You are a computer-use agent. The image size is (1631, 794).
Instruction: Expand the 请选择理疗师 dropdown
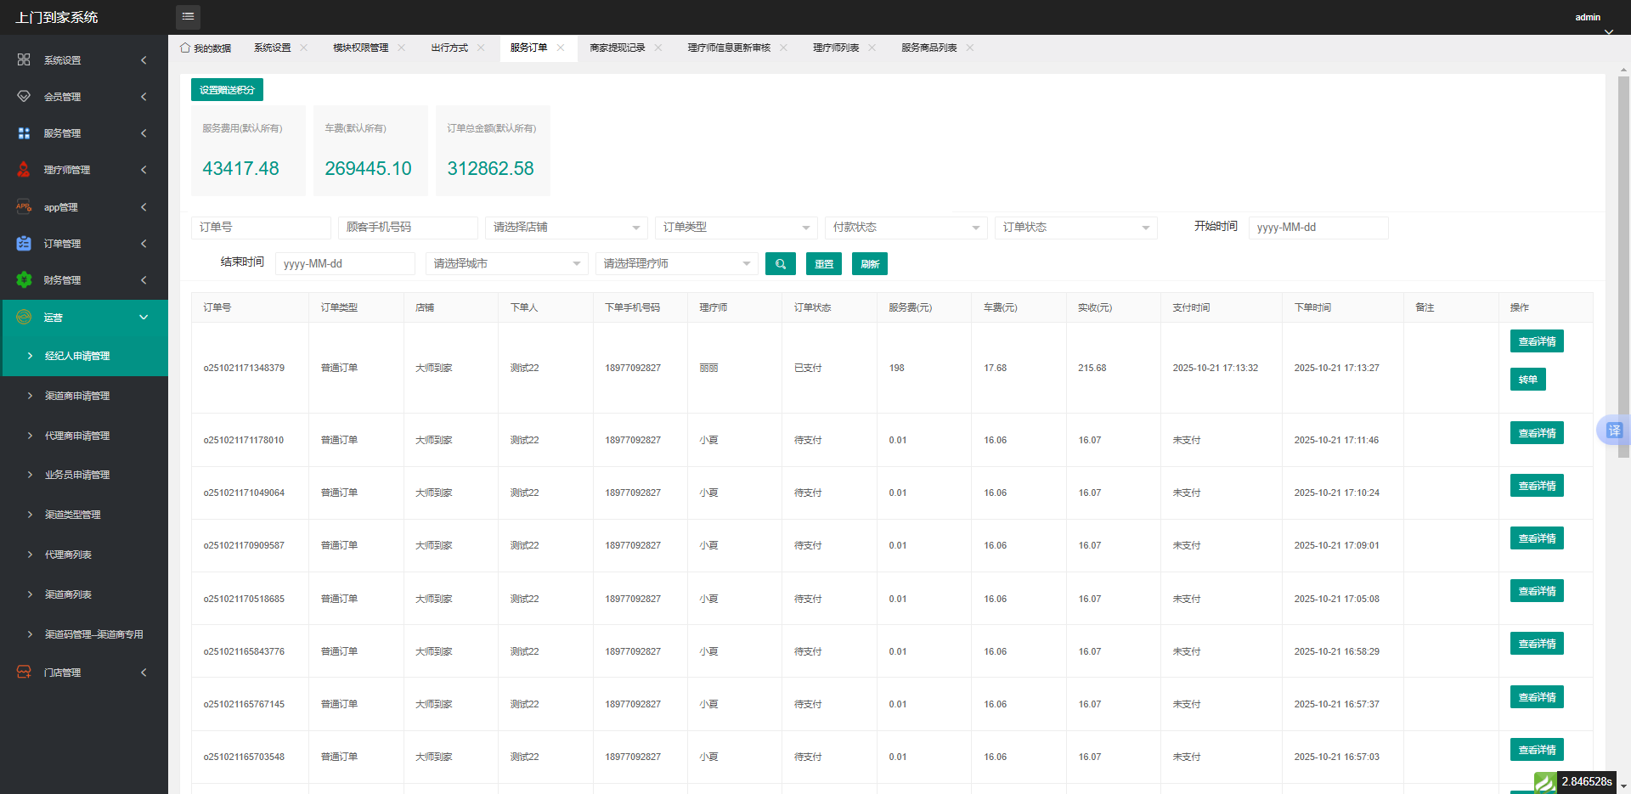point(676,264)
